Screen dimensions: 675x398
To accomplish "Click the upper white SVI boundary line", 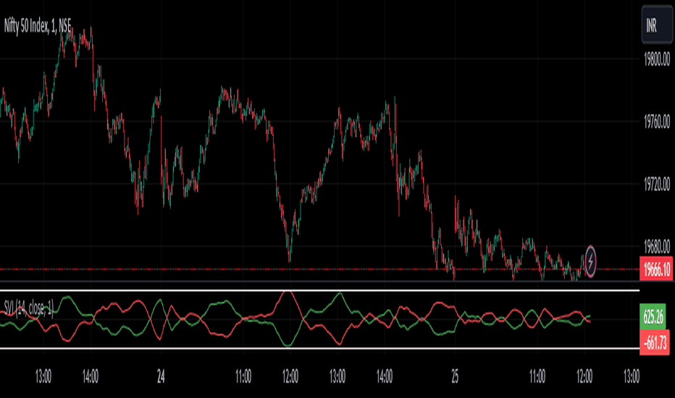I will coord(319,291).
